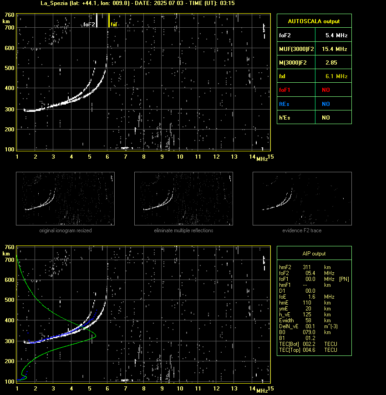386x395 pixels.
Task: Click the red foF1 NO value
Action: point(326,90)
